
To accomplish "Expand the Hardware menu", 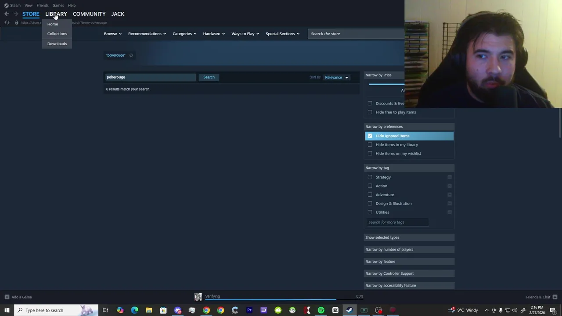I will (214, 34).
